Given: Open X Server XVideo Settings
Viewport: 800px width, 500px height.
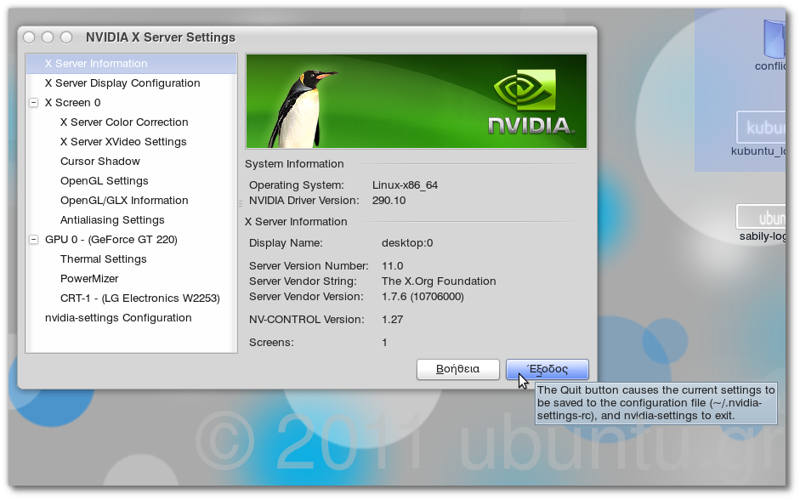Looking at the screenshot, I should coord(123,142).
